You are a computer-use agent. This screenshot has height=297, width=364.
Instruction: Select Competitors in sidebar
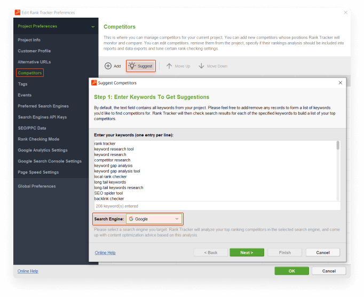30,73
